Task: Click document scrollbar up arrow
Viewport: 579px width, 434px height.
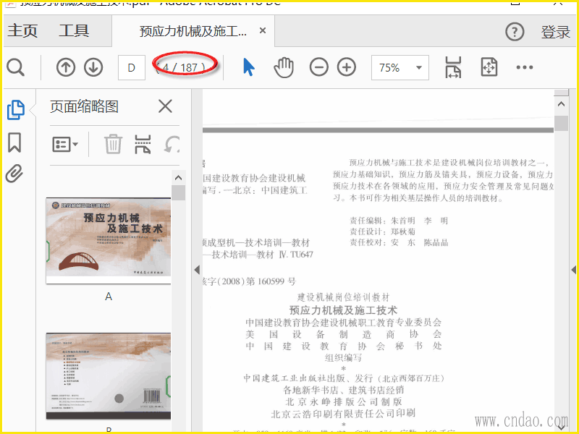Action: tap(562, 104)
